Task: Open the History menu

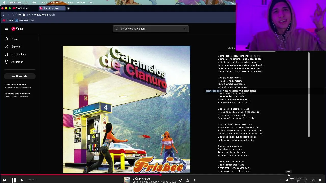Action: (x=43, y=2)
